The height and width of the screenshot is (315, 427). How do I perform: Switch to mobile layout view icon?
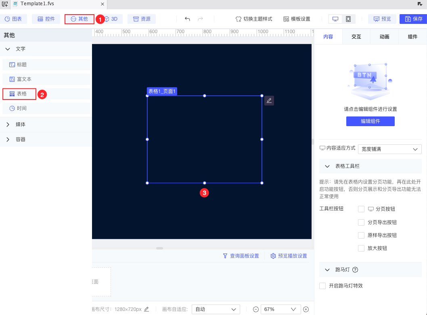(x=348, y=19)
